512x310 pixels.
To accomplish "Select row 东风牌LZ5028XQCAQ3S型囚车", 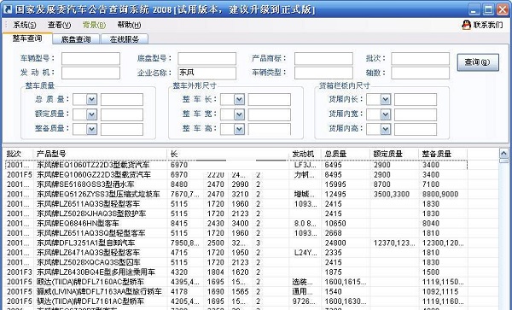I will tap(236, 262).
